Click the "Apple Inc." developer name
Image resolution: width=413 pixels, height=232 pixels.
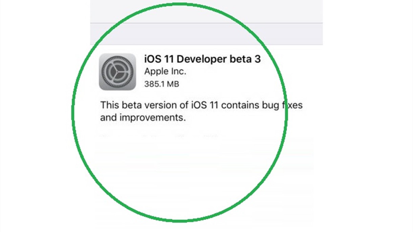click(165, 72)
